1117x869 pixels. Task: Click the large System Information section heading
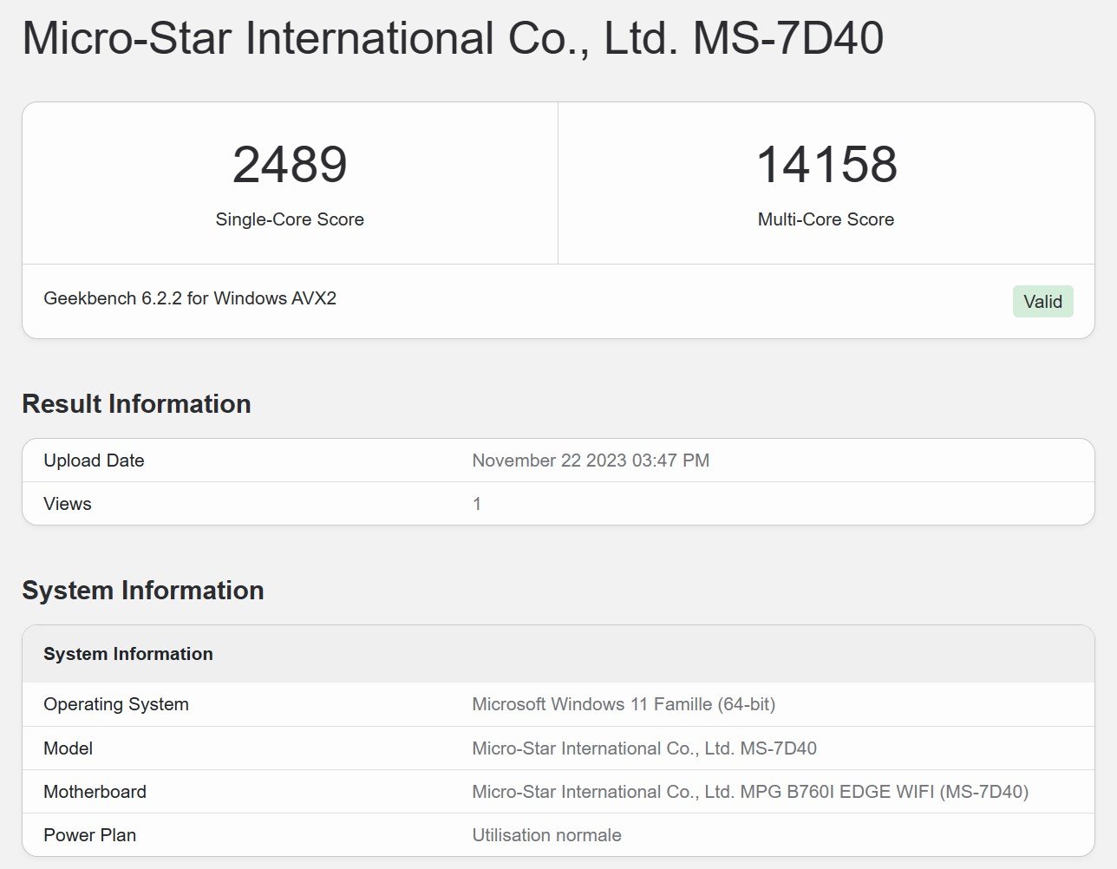tap(143, 591)
